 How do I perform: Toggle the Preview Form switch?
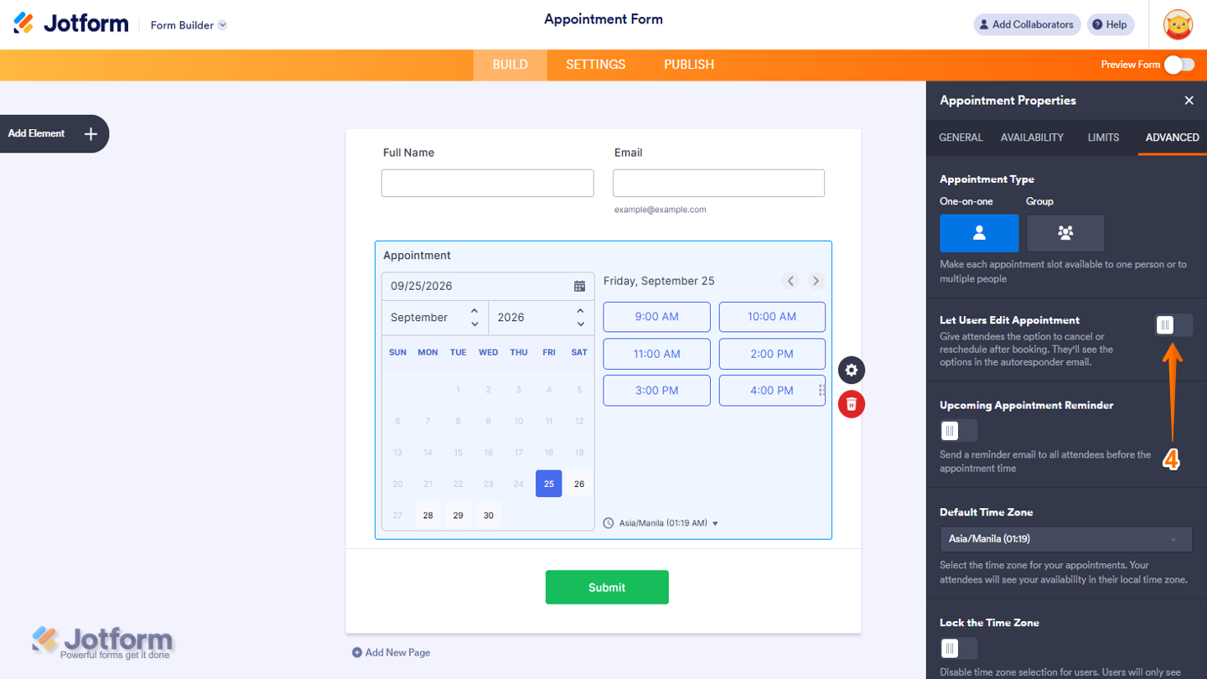coord(1179,65)
